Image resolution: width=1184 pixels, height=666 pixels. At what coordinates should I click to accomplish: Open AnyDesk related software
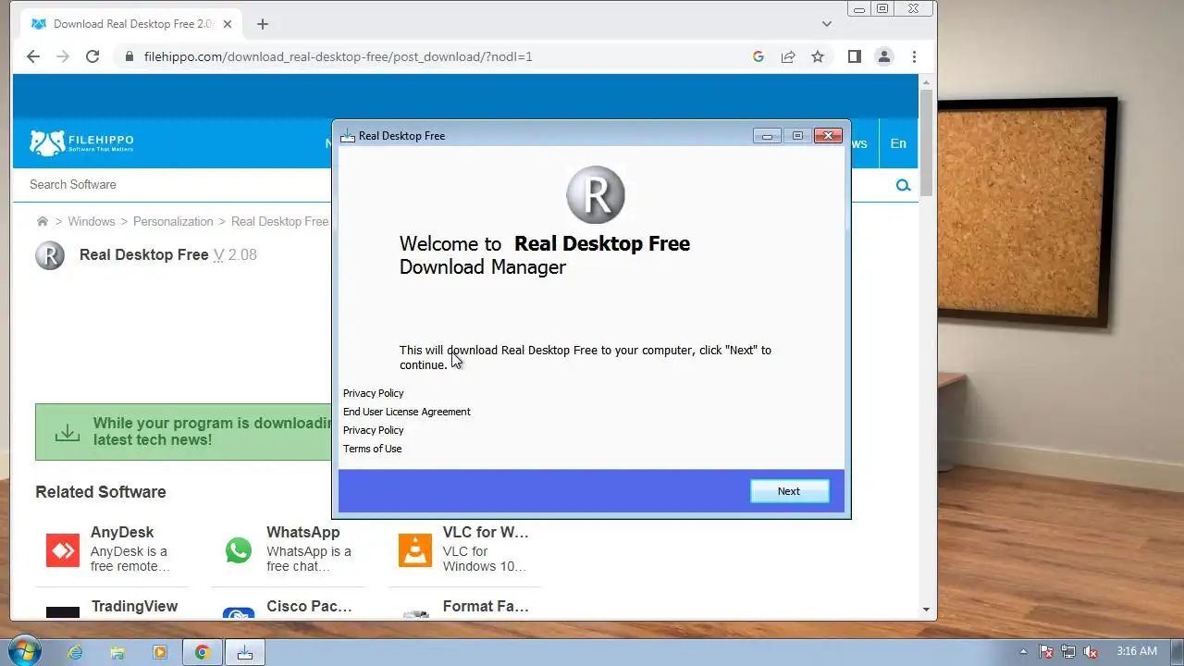122,532
